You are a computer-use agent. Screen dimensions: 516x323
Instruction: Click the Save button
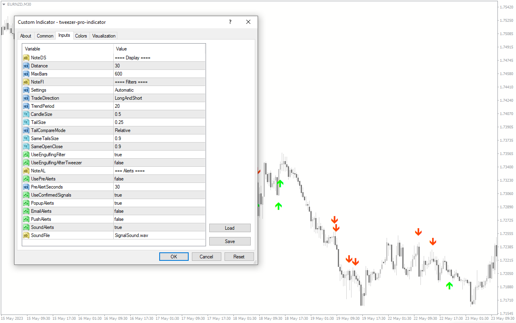pyautogui.click(x=230, y=241)
